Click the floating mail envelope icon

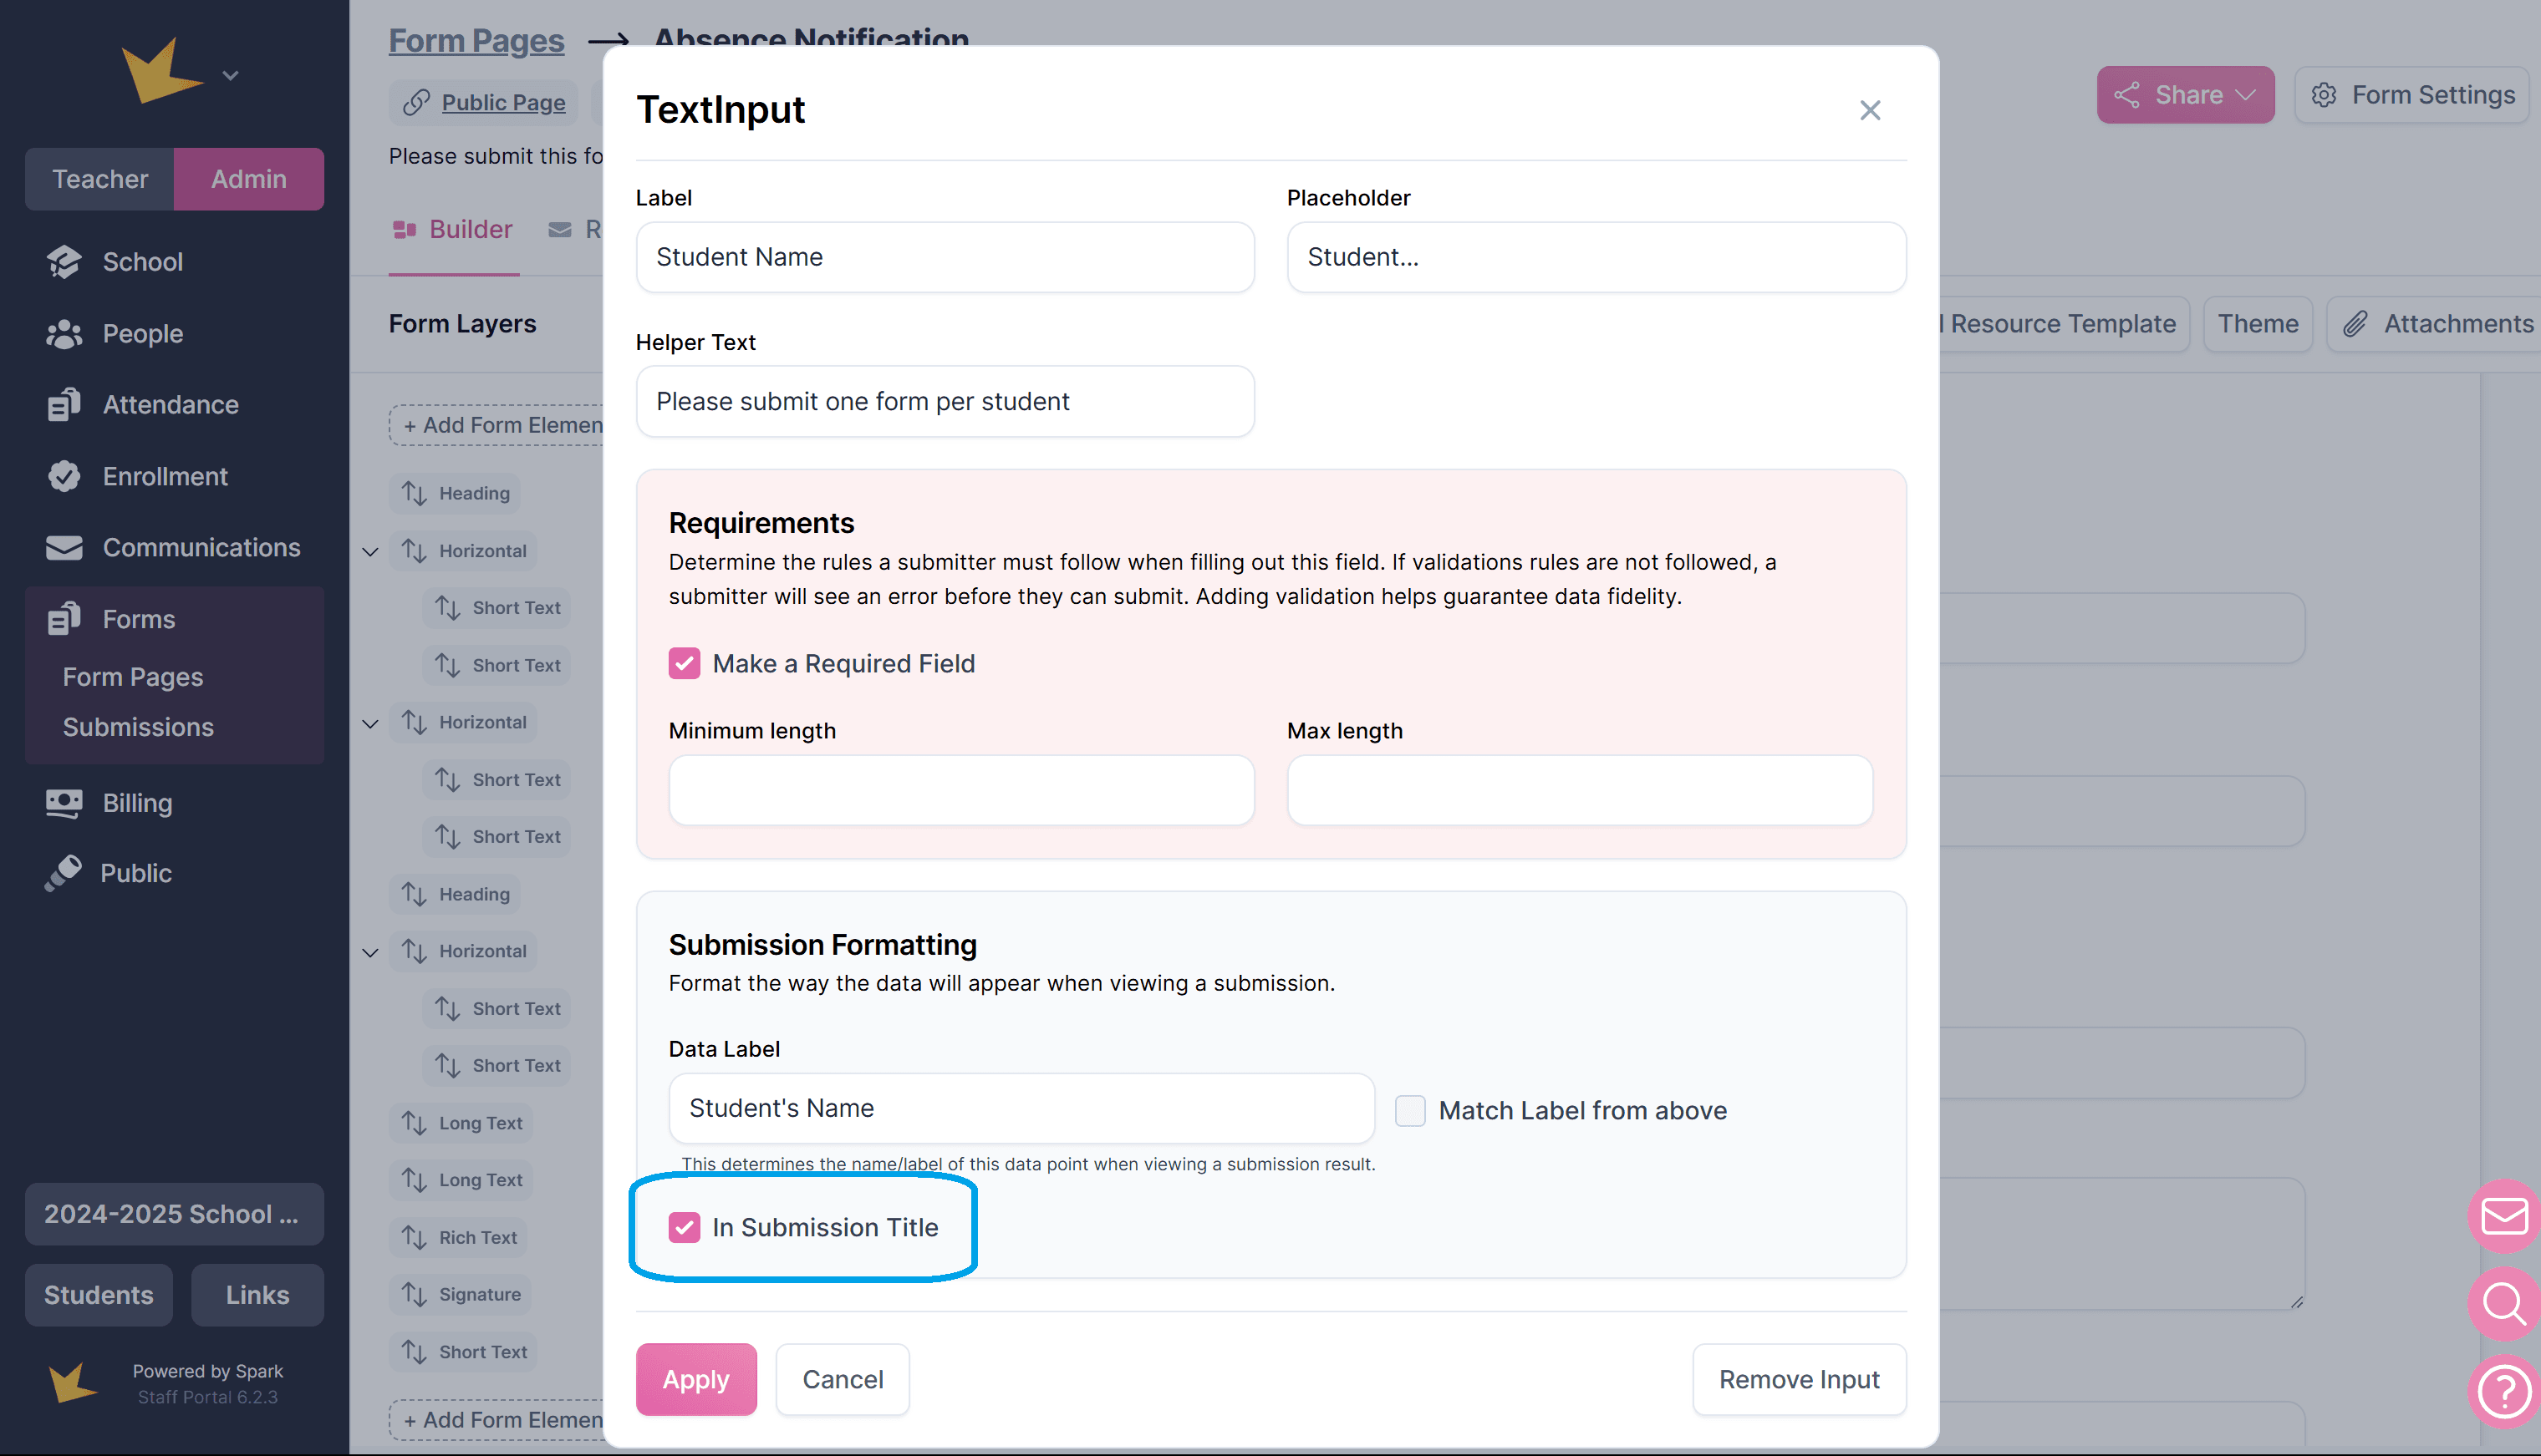pyautogui.click(x=2504, y=1216)
